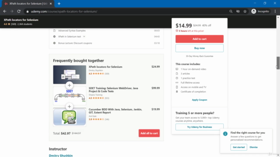Go back to previous browser page
Screen dimensions: 280x157
[5, 11]
